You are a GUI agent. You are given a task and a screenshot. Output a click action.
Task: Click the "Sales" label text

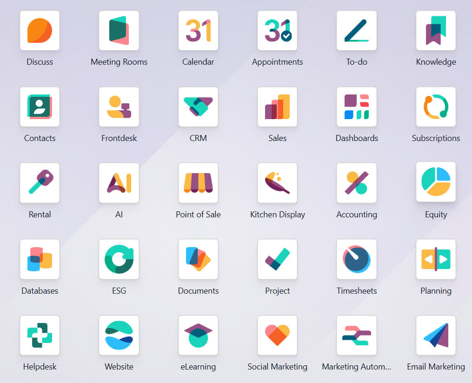pyautogui.click(x=277, y=138)
